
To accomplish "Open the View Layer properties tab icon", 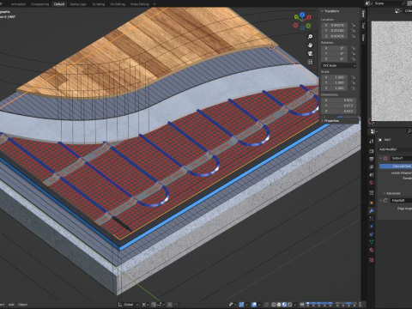I will tap(372, 167).
